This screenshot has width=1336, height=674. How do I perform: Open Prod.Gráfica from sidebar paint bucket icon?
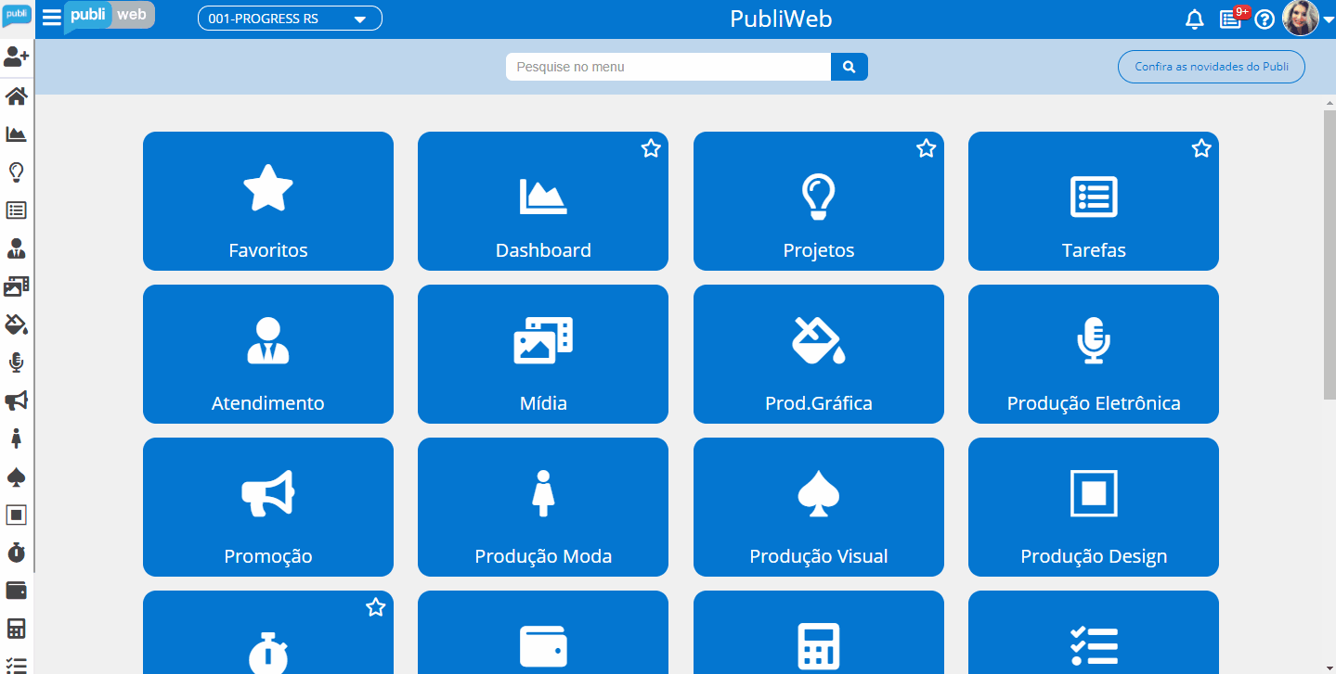pyautogui.click(x=17, y=324)
